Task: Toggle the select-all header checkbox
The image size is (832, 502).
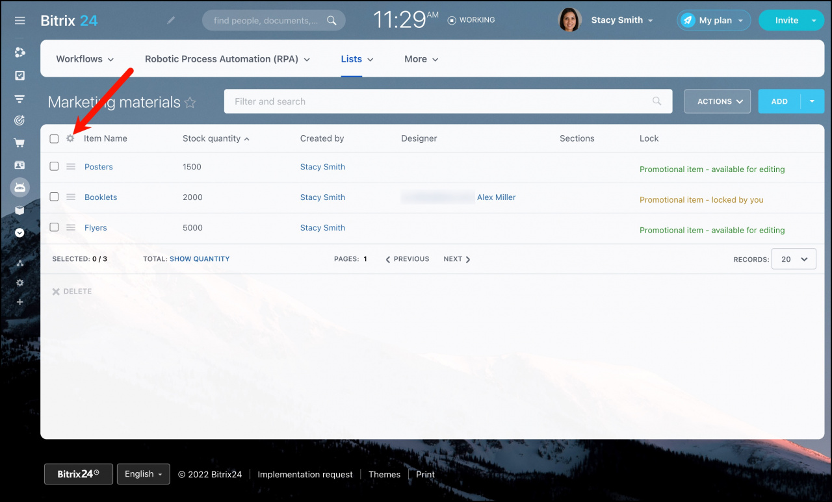Action: 54,138
